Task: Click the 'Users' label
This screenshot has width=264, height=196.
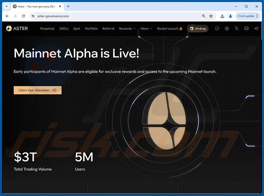Action: [80, 169]
